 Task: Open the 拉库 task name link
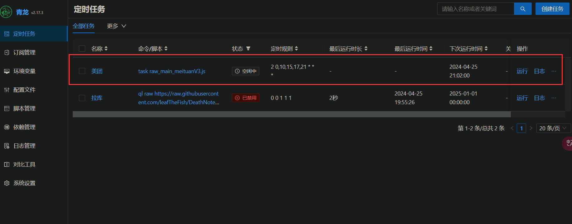pyautogui.click(x=97, y=98)
